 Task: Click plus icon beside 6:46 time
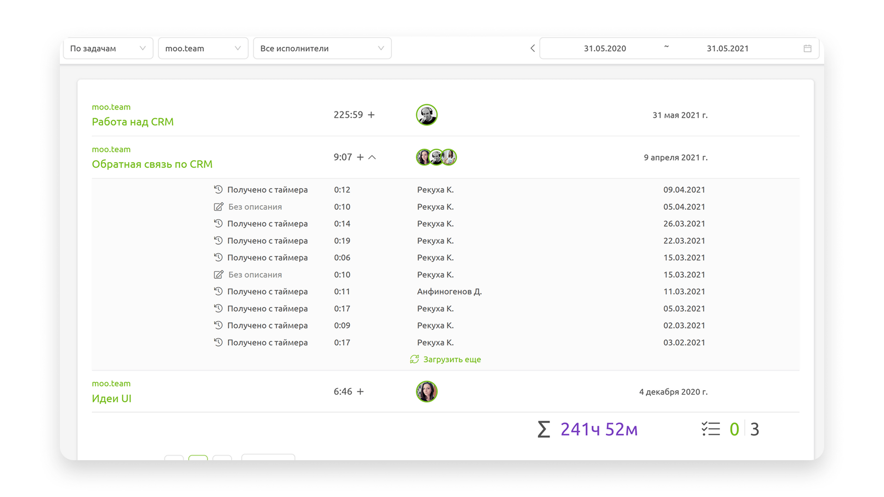(360, 392)
